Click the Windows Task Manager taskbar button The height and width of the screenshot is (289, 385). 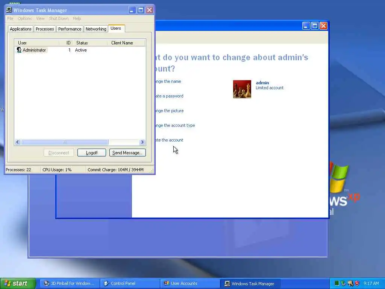pyautogui.click(x=250, y=284)
